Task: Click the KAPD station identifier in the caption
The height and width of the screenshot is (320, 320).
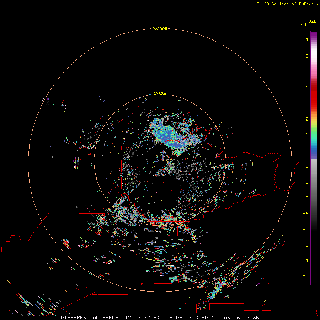Action: [x=202, y=318]
